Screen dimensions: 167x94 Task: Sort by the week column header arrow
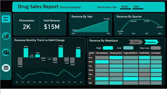pyautogui.click(x=90, y=55)
